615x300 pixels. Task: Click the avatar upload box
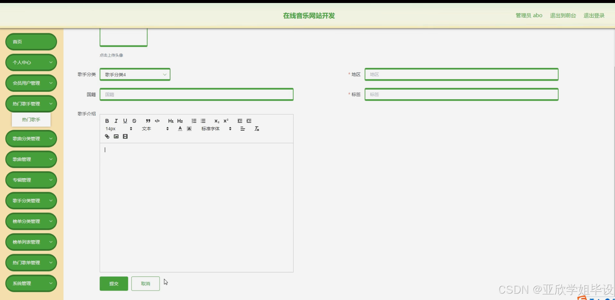[123, 37]
